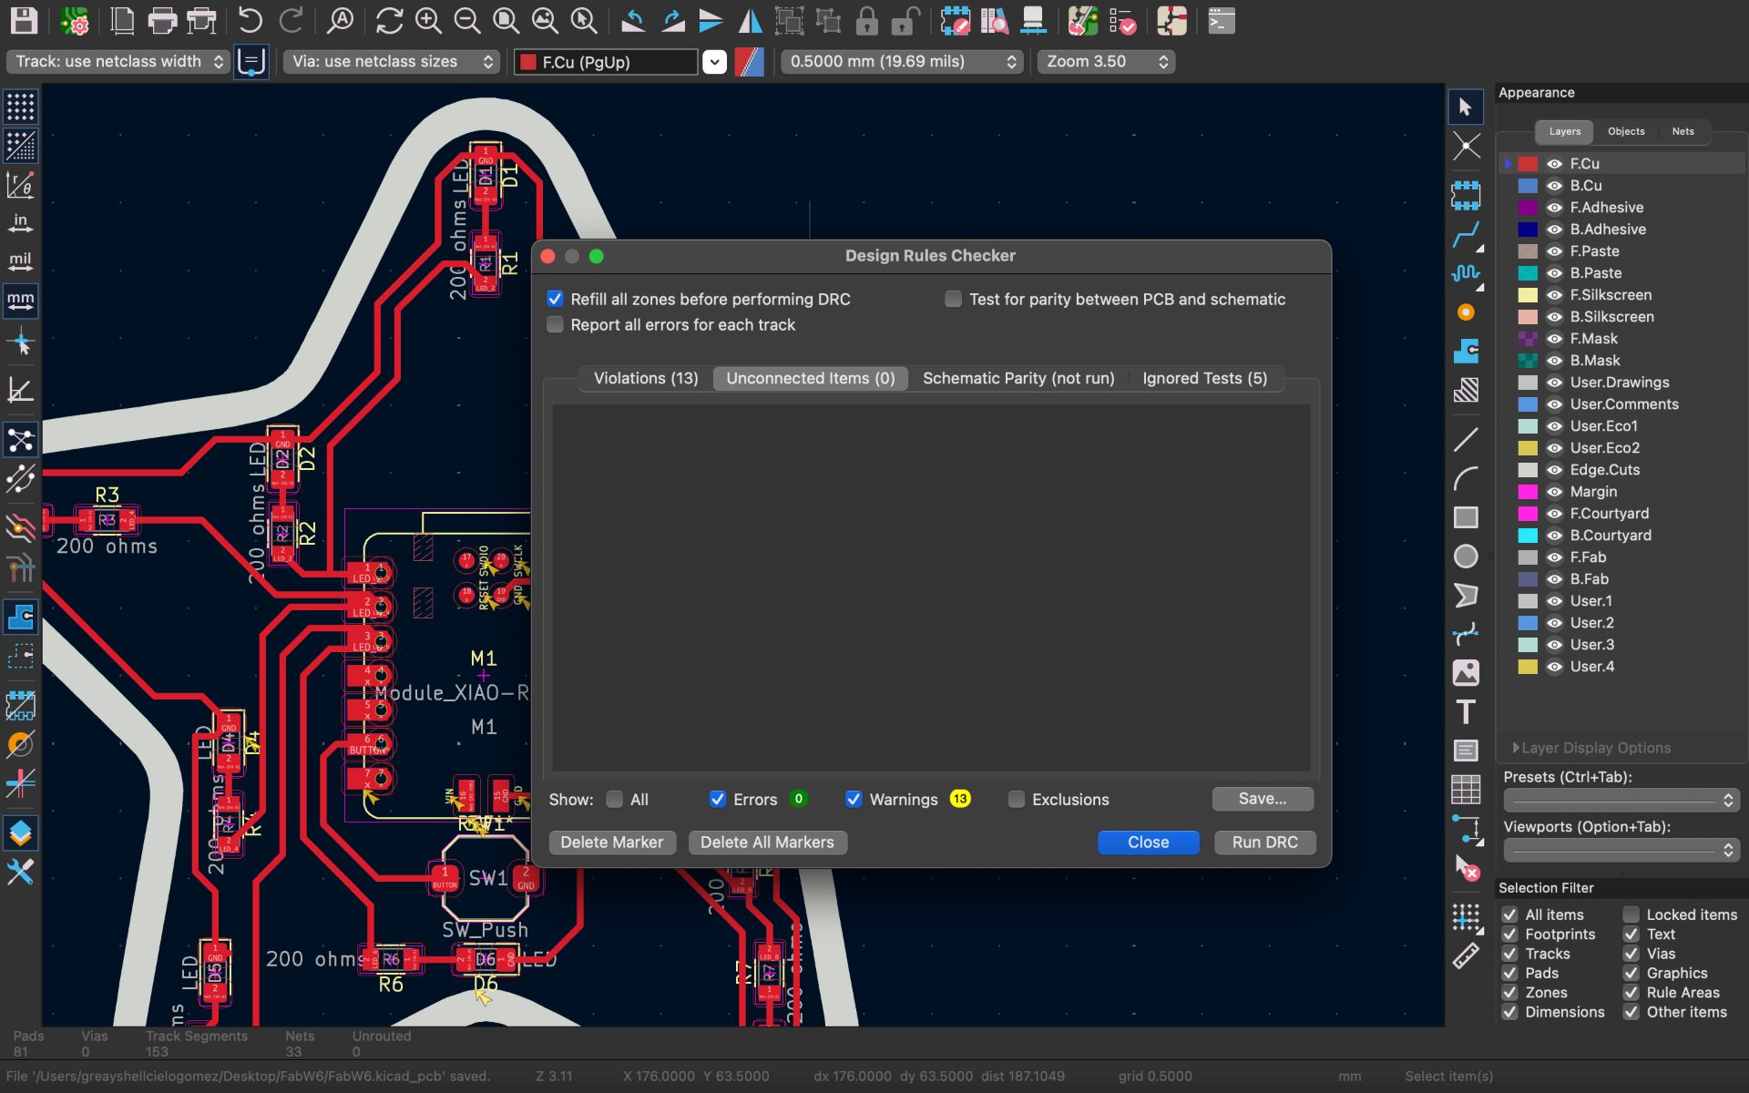This screenshot has height=1093, width=1749.
Task: Enable Test for parity with schematic
Action: [x=953, y=299]
